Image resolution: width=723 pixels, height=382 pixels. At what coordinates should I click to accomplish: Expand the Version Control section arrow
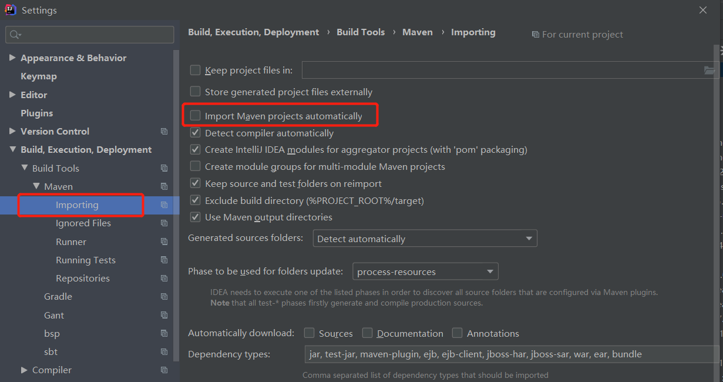(12, 131)
